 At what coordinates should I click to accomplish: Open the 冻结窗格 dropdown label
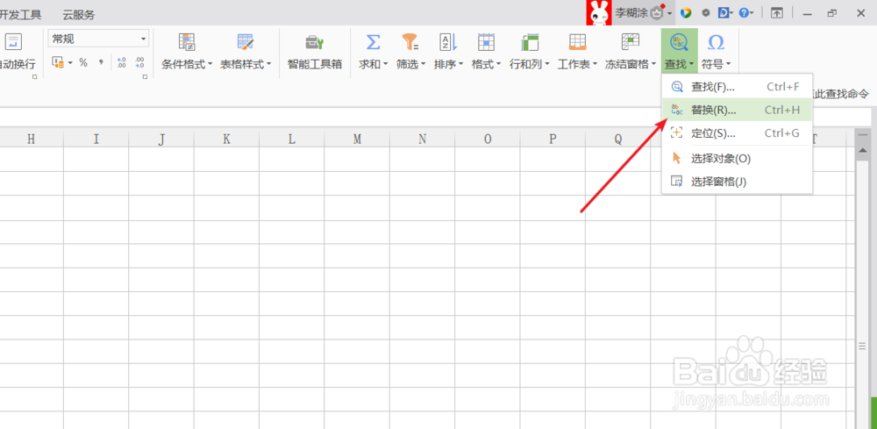[631, 64]
